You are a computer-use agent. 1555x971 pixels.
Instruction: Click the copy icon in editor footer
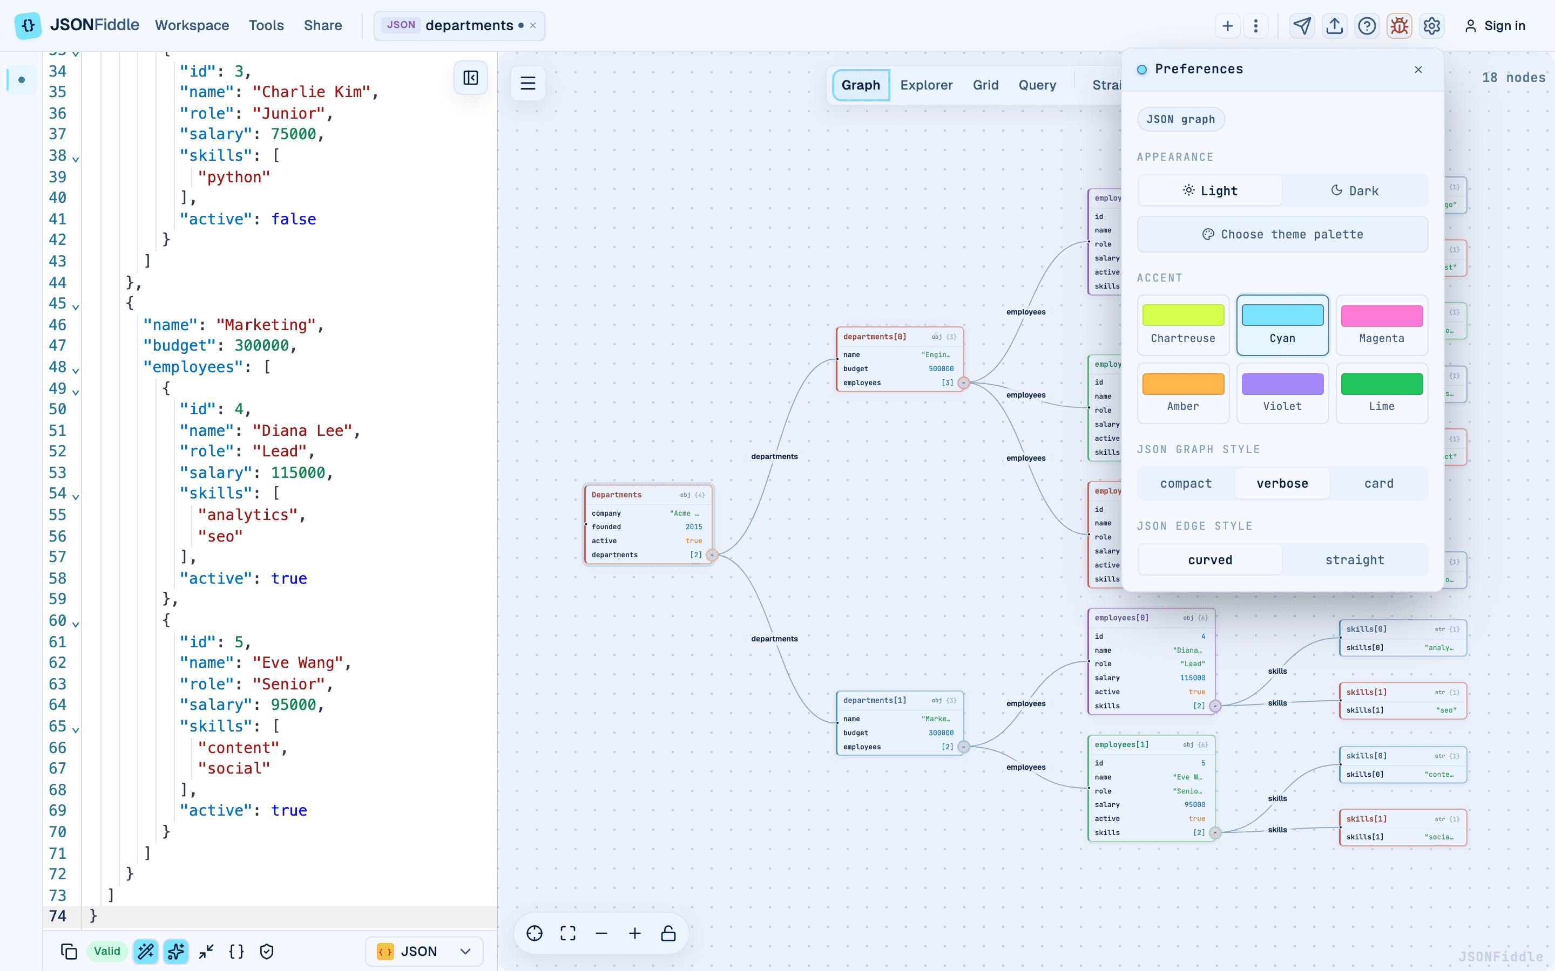pyautogui.click(x=69, y=951)
